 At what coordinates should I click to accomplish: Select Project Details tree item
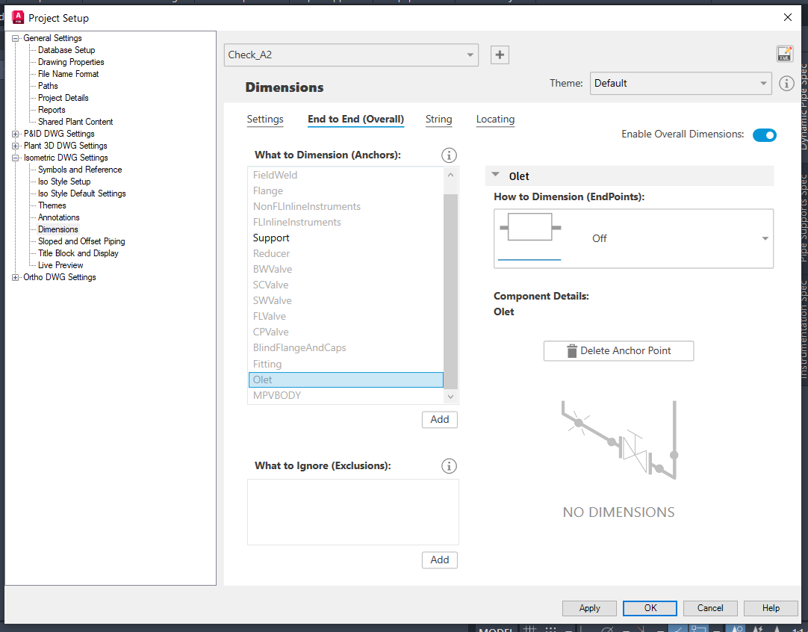click(63, 98)
